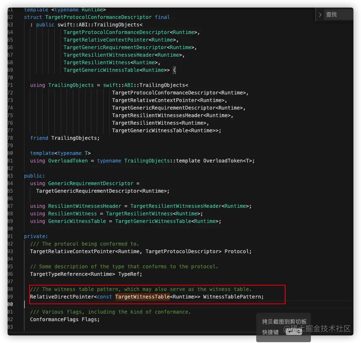Click TargetProtocolDescriptor in the Protocol declaration
The width and height of the screenshot is (361, 343).
(x=182, y=251)
